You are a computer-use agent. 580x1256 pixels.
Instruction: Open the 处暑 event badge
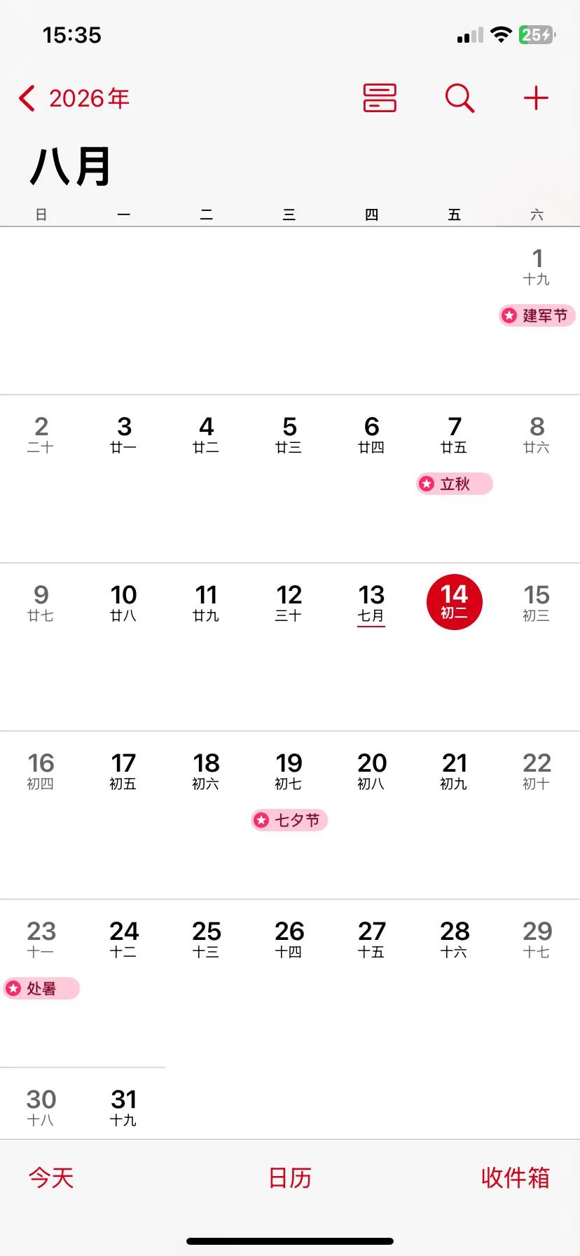[x=41, y=988]
